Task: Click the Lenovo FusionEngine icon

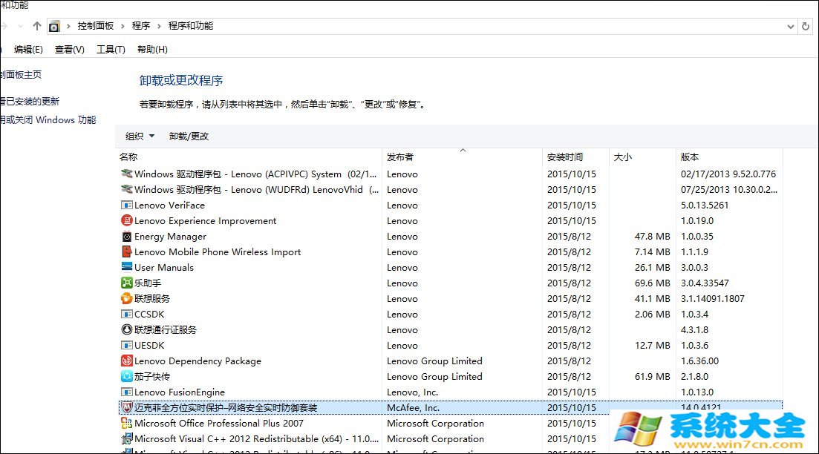Action: 126,392
